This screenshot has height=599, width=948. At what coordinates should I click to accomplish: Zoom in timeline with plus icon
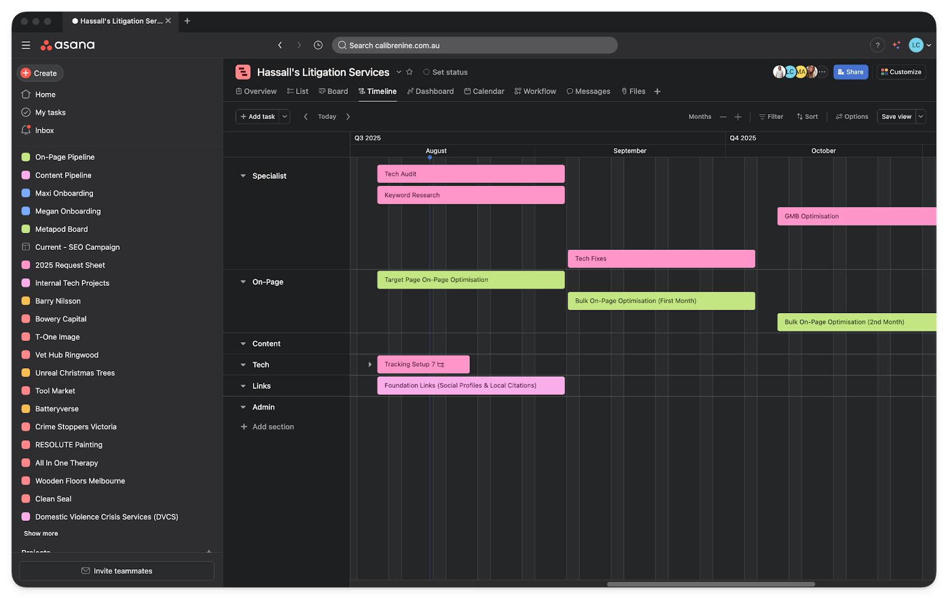click(738, 117)
